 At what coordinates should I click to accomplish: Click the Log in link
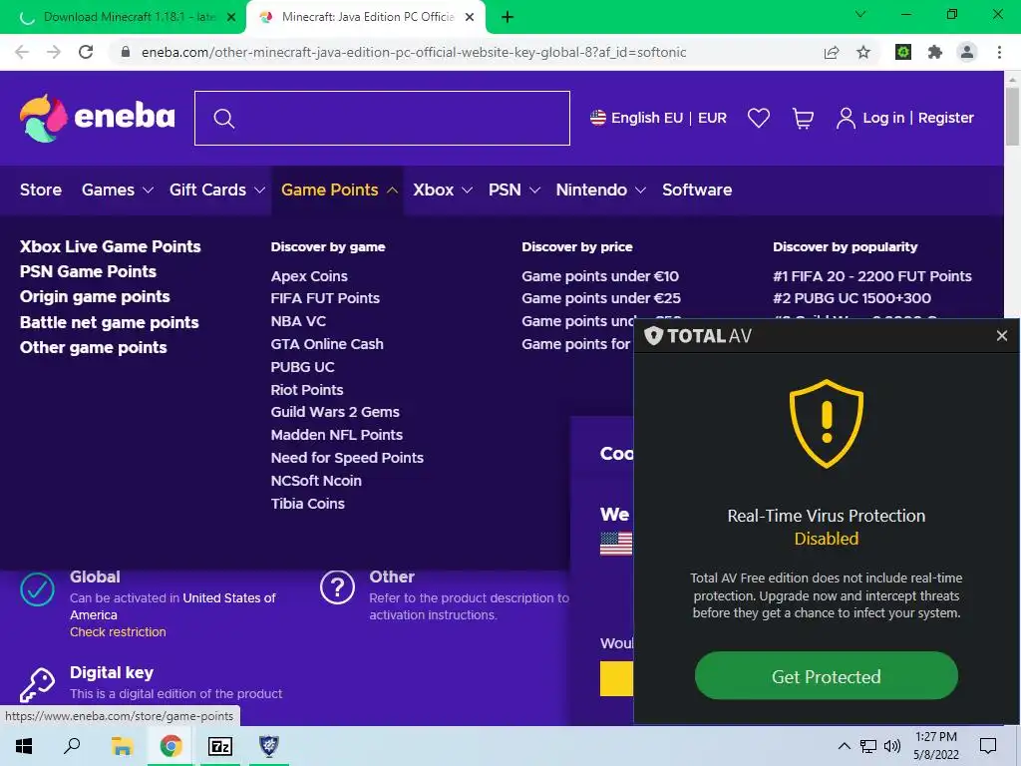click(883, 118)
